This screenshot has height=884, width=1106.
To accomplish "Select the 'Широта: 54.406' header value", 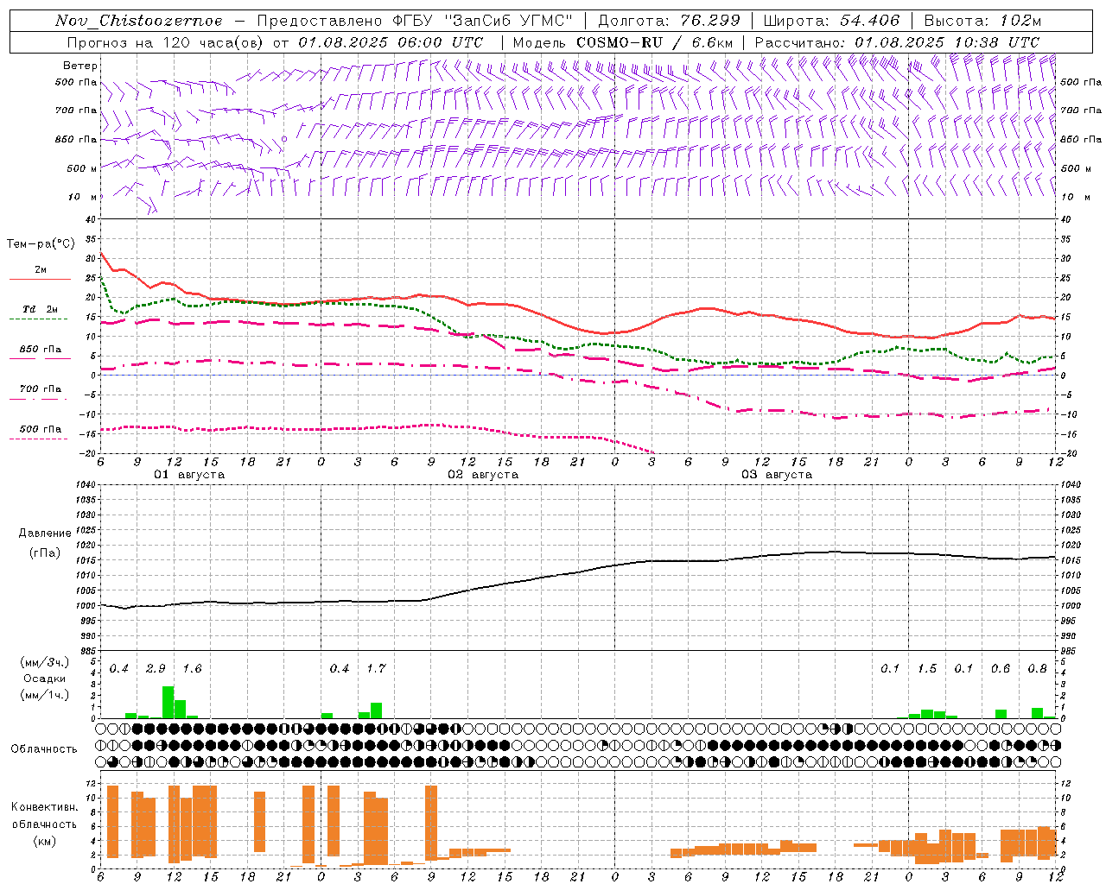I will (831, 21).
